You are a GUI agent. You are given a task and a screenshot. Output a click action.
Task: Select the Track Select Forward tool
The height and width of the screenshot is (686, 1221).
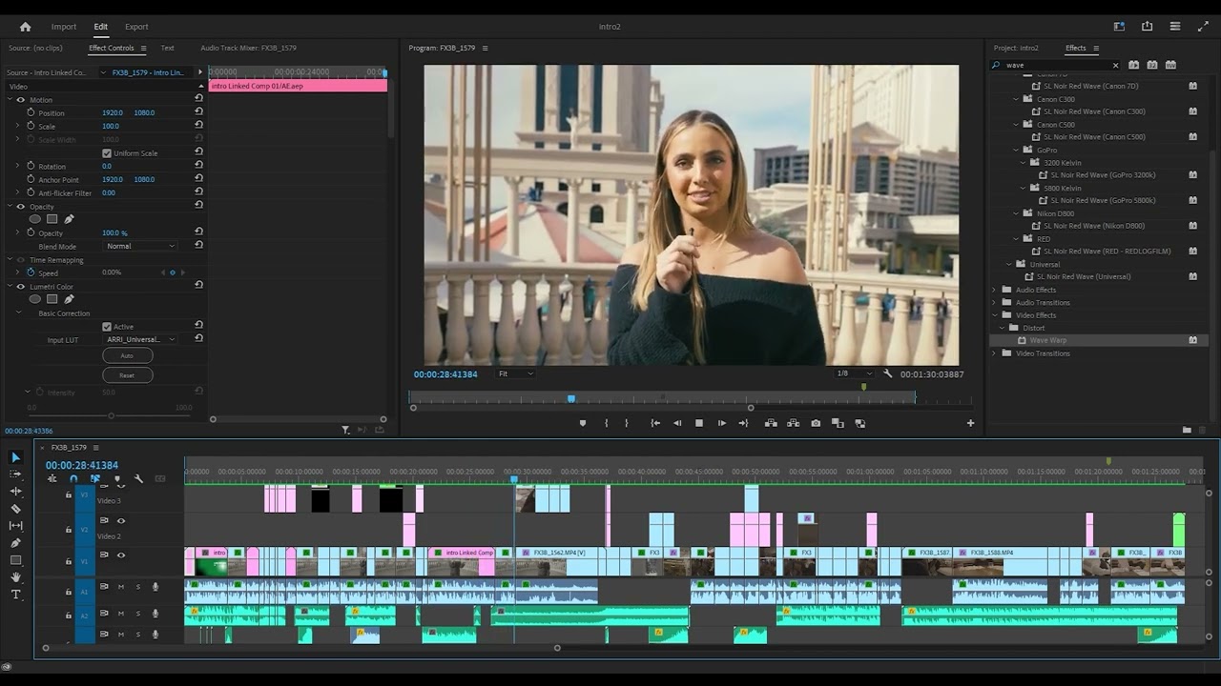tap(15, 474)
